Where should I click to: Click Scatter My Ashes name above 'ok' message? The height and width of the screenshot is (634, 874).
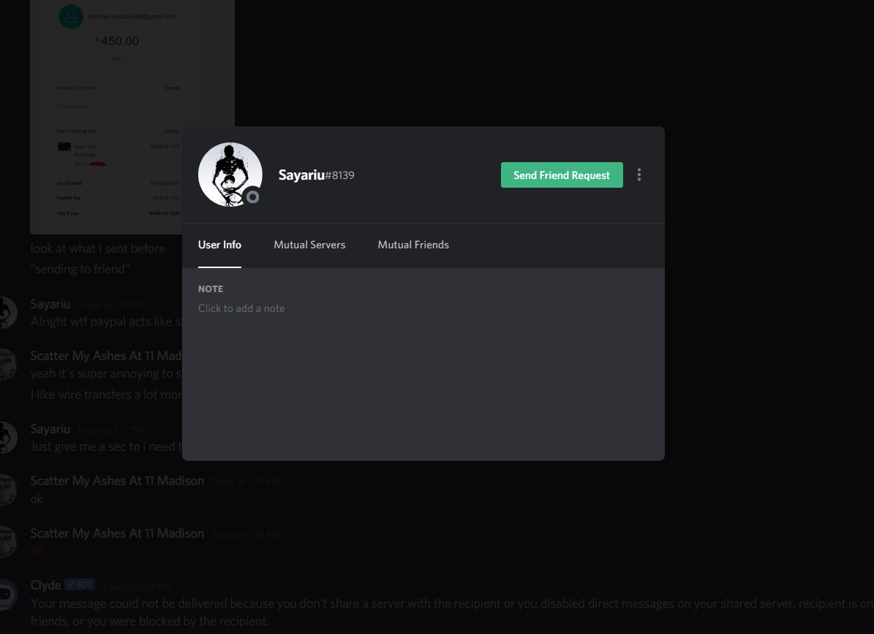(x=117, y=481)
